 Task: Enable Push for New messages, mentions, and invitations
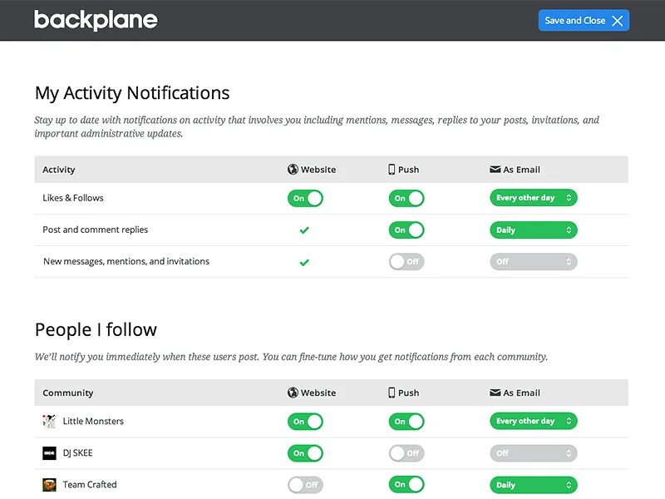(x=406, y=262)
